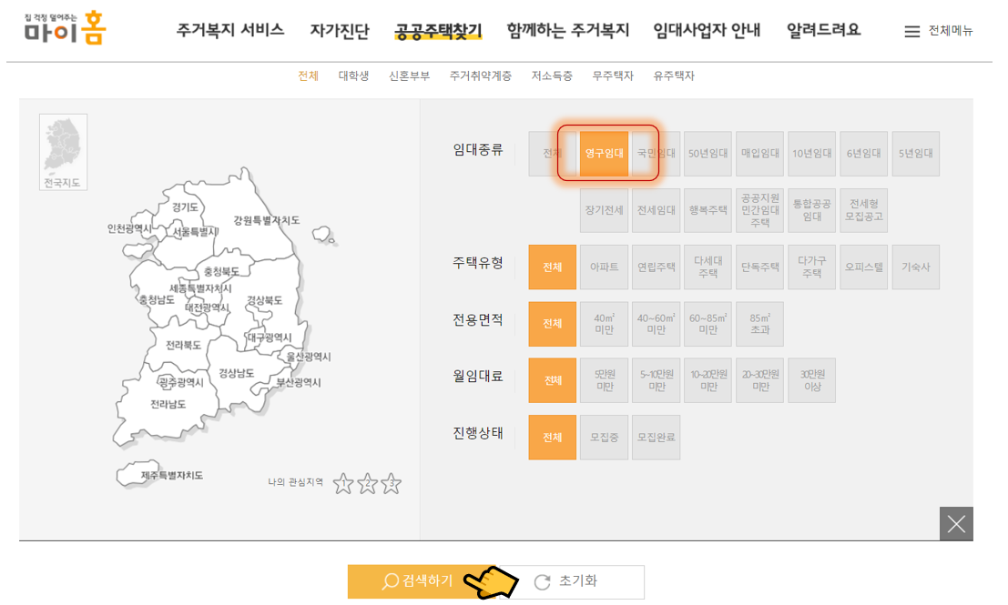The height and width of the screenshot is (605, 1008).
Task: Enable the 모집중 status filter
Action: 604,437
